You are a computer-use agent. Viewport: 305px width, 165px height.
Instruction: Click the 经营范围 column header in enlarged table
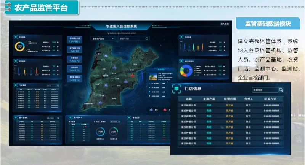[230, 99]
